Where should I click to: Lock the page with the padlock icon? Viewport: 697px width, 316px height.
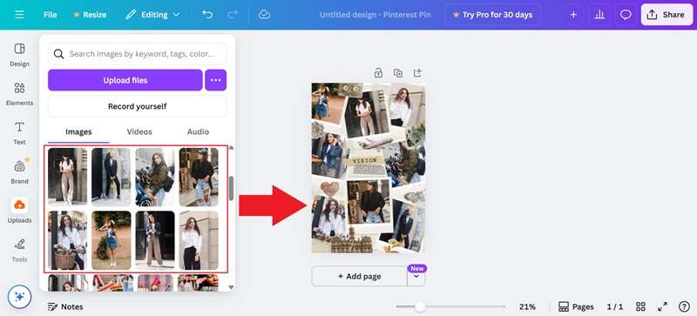point(378,73)
